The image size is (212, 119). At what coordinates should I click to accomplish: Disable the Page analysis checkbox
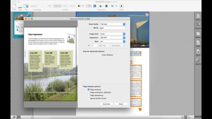tap(89, 90)
